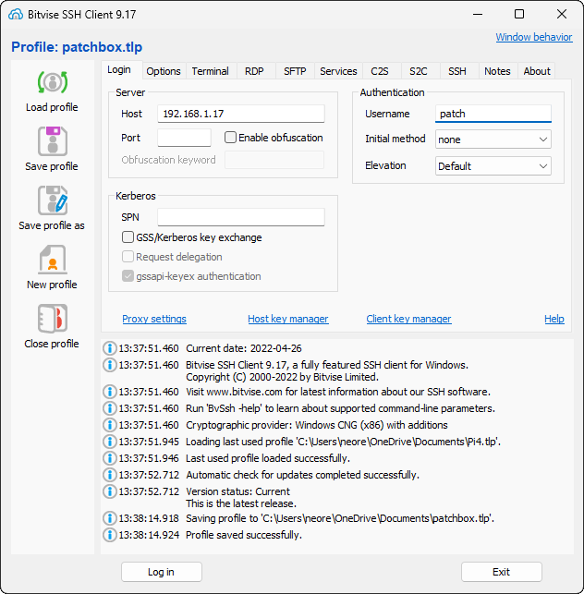Switch to the Options tab
The image size is (584, 594).
[x=164, y=71]
